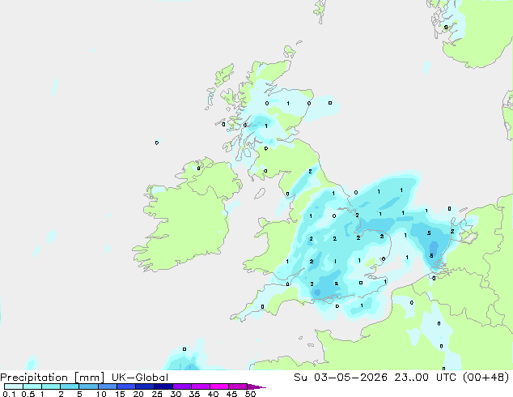Click the '15' legend scale label
Viewport: 513px width, 397px height.
(120, 394)
